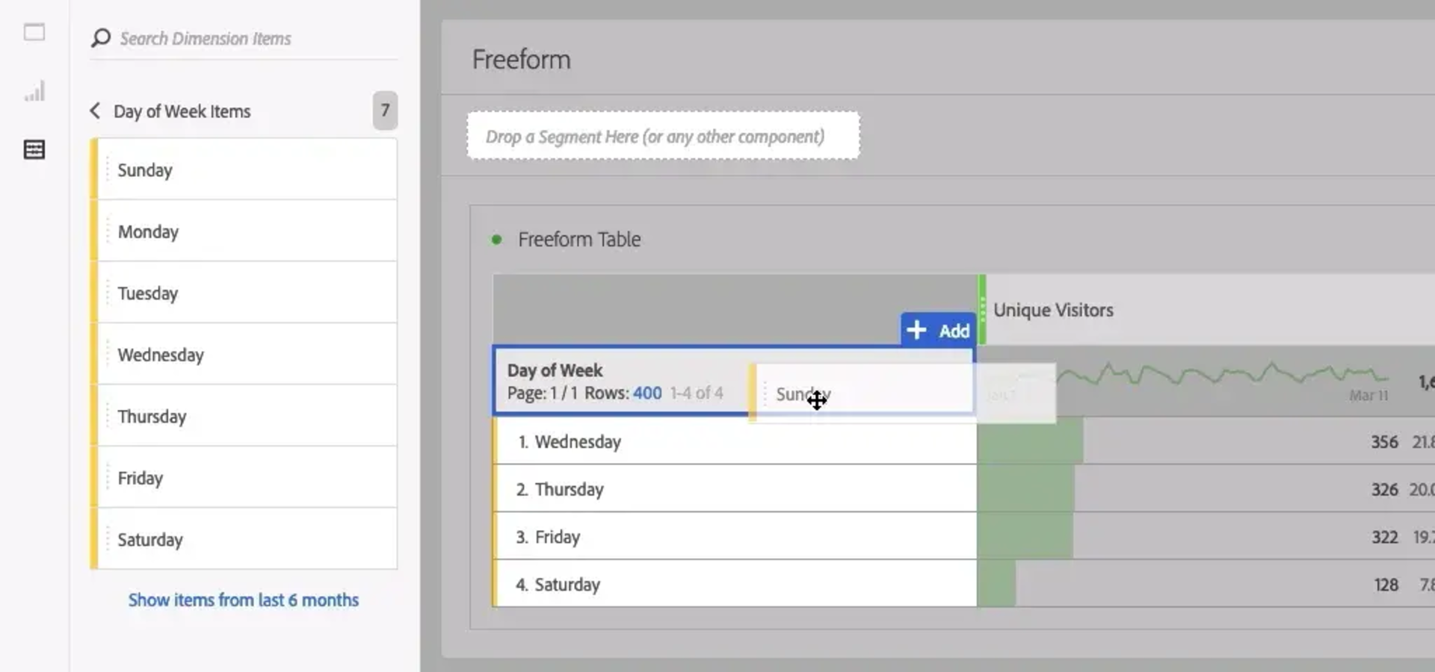This screenshot has height=672, width=1435.
Task: Click the Segment drop zone area
Action: [x=663, y=137]
